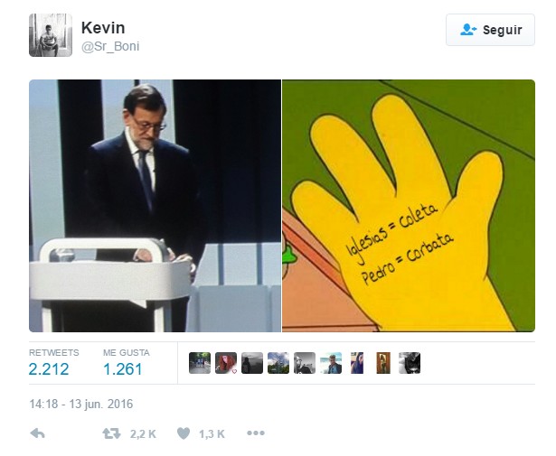Click the 2,2 K retweet counter
Viewport: 556px width, 456px height.
(x=143, y=433)
